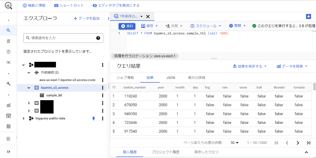Switch to ジョブ情報 tab

tap(125, 78)
